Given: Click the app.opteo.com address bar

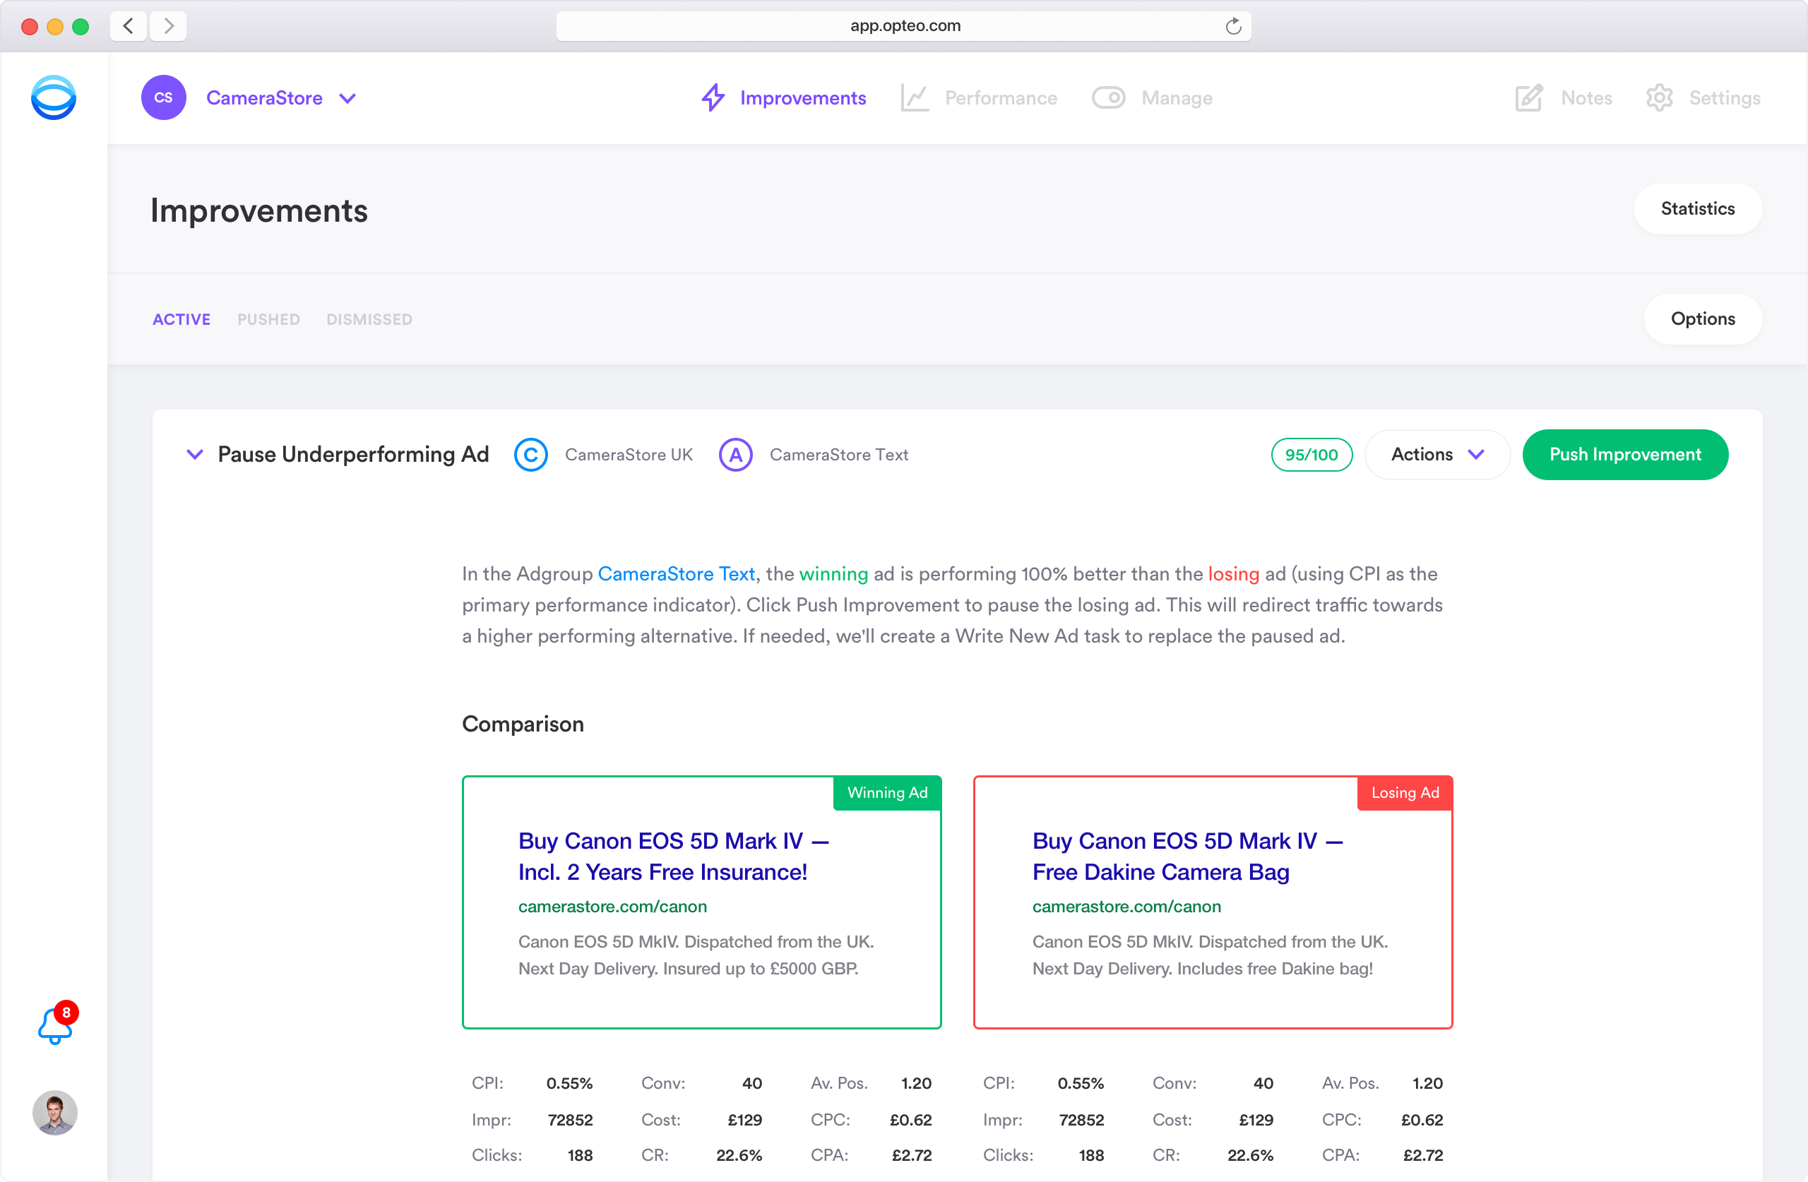Looking at the screenshot, I should click(904, 26).
